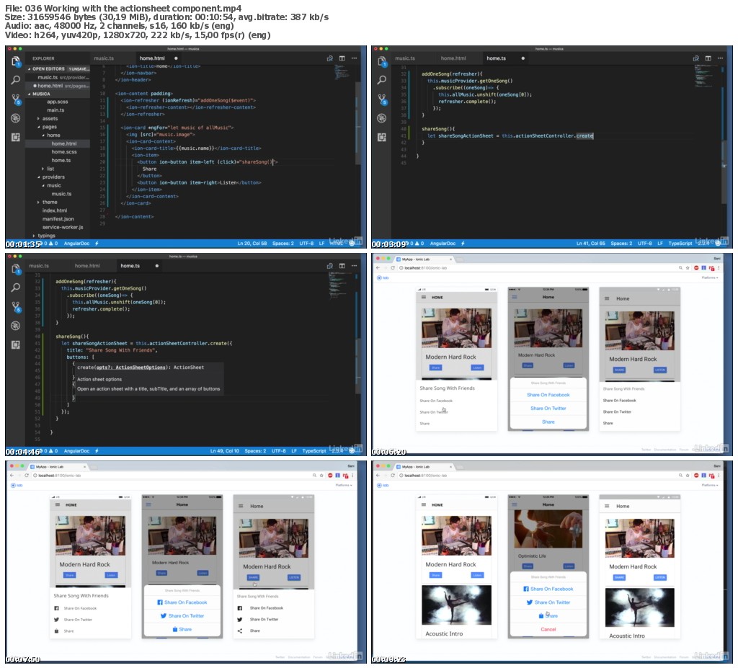
Task: Click Facebook icon in middle phone, 00:07:50 frame
Action: pyautogui.click(x=161, y=602)
